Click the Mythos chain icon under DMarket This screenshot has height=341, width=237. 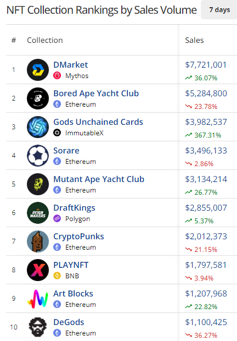pos(57,76)
